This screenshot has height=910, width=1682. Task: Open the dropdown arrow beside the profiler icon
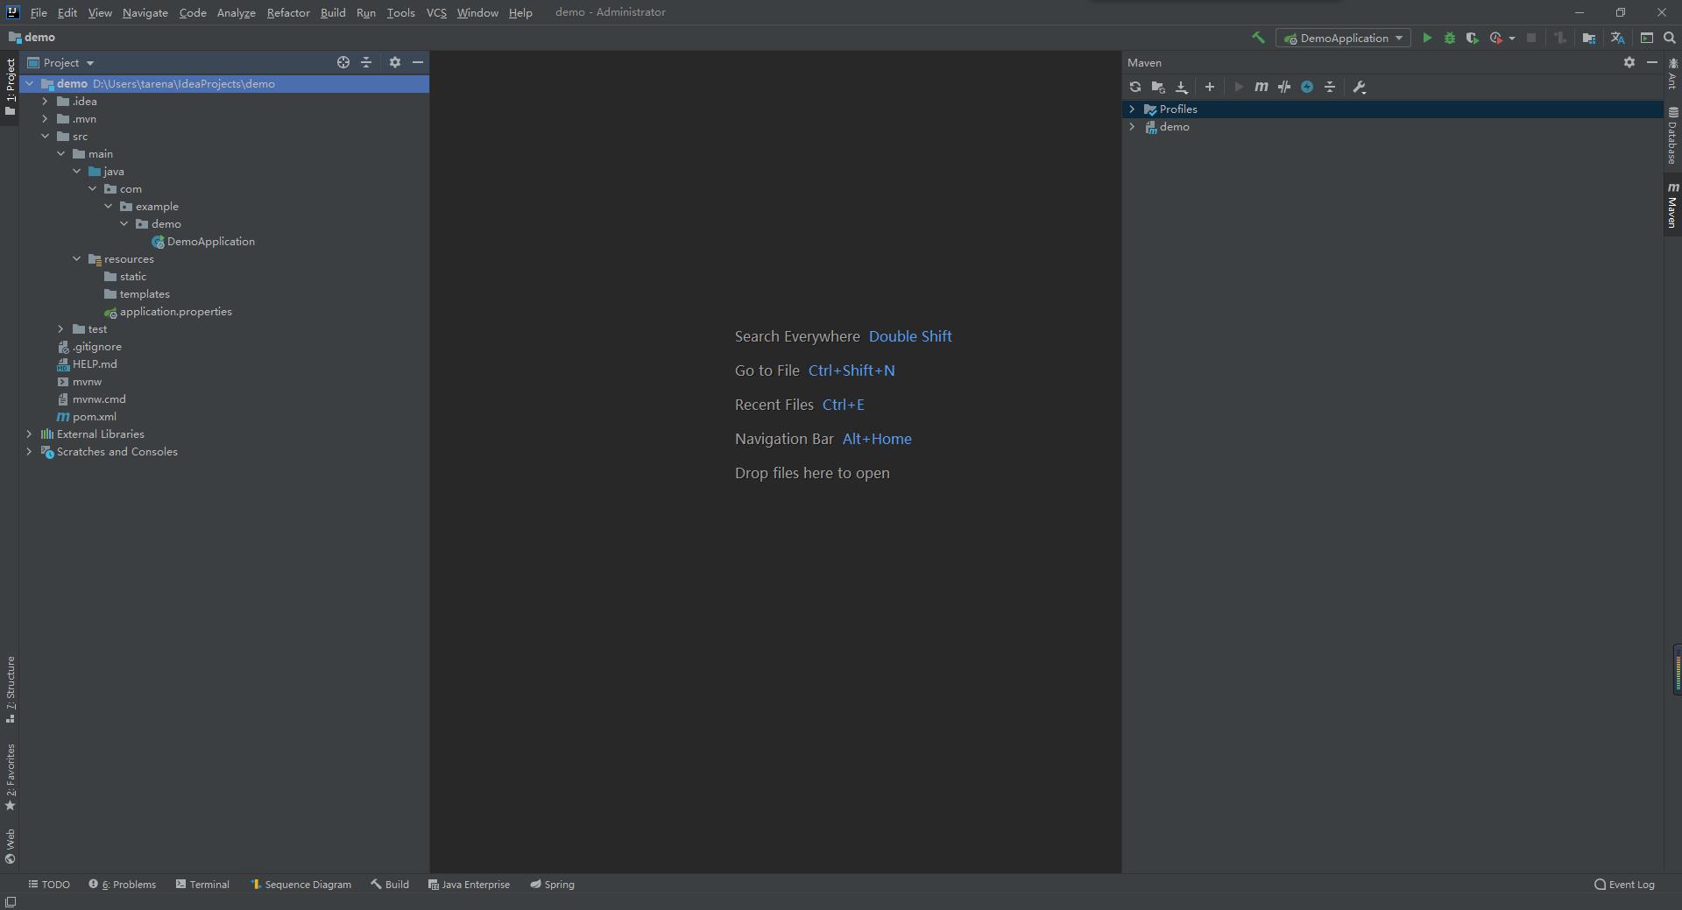[x=1512, y=39]
